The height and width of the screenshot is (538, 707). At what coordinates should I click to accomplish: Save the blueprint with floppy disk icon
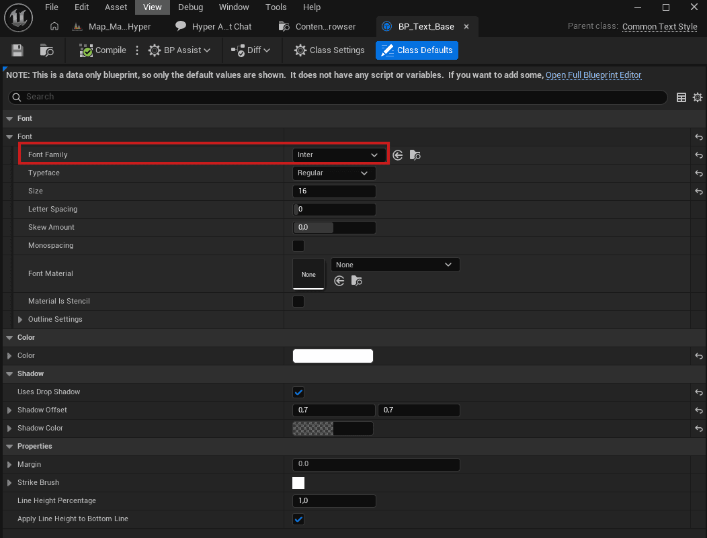tap(17, 50)
